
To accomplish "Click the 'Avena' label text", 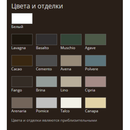I will [66, 69].
